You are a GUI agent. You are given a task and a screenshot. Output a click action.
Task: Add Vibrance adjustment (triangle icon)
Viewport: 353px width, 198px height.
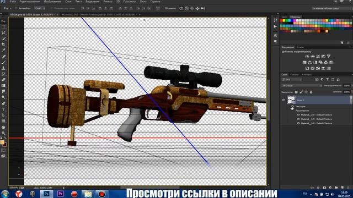[329, 56]
